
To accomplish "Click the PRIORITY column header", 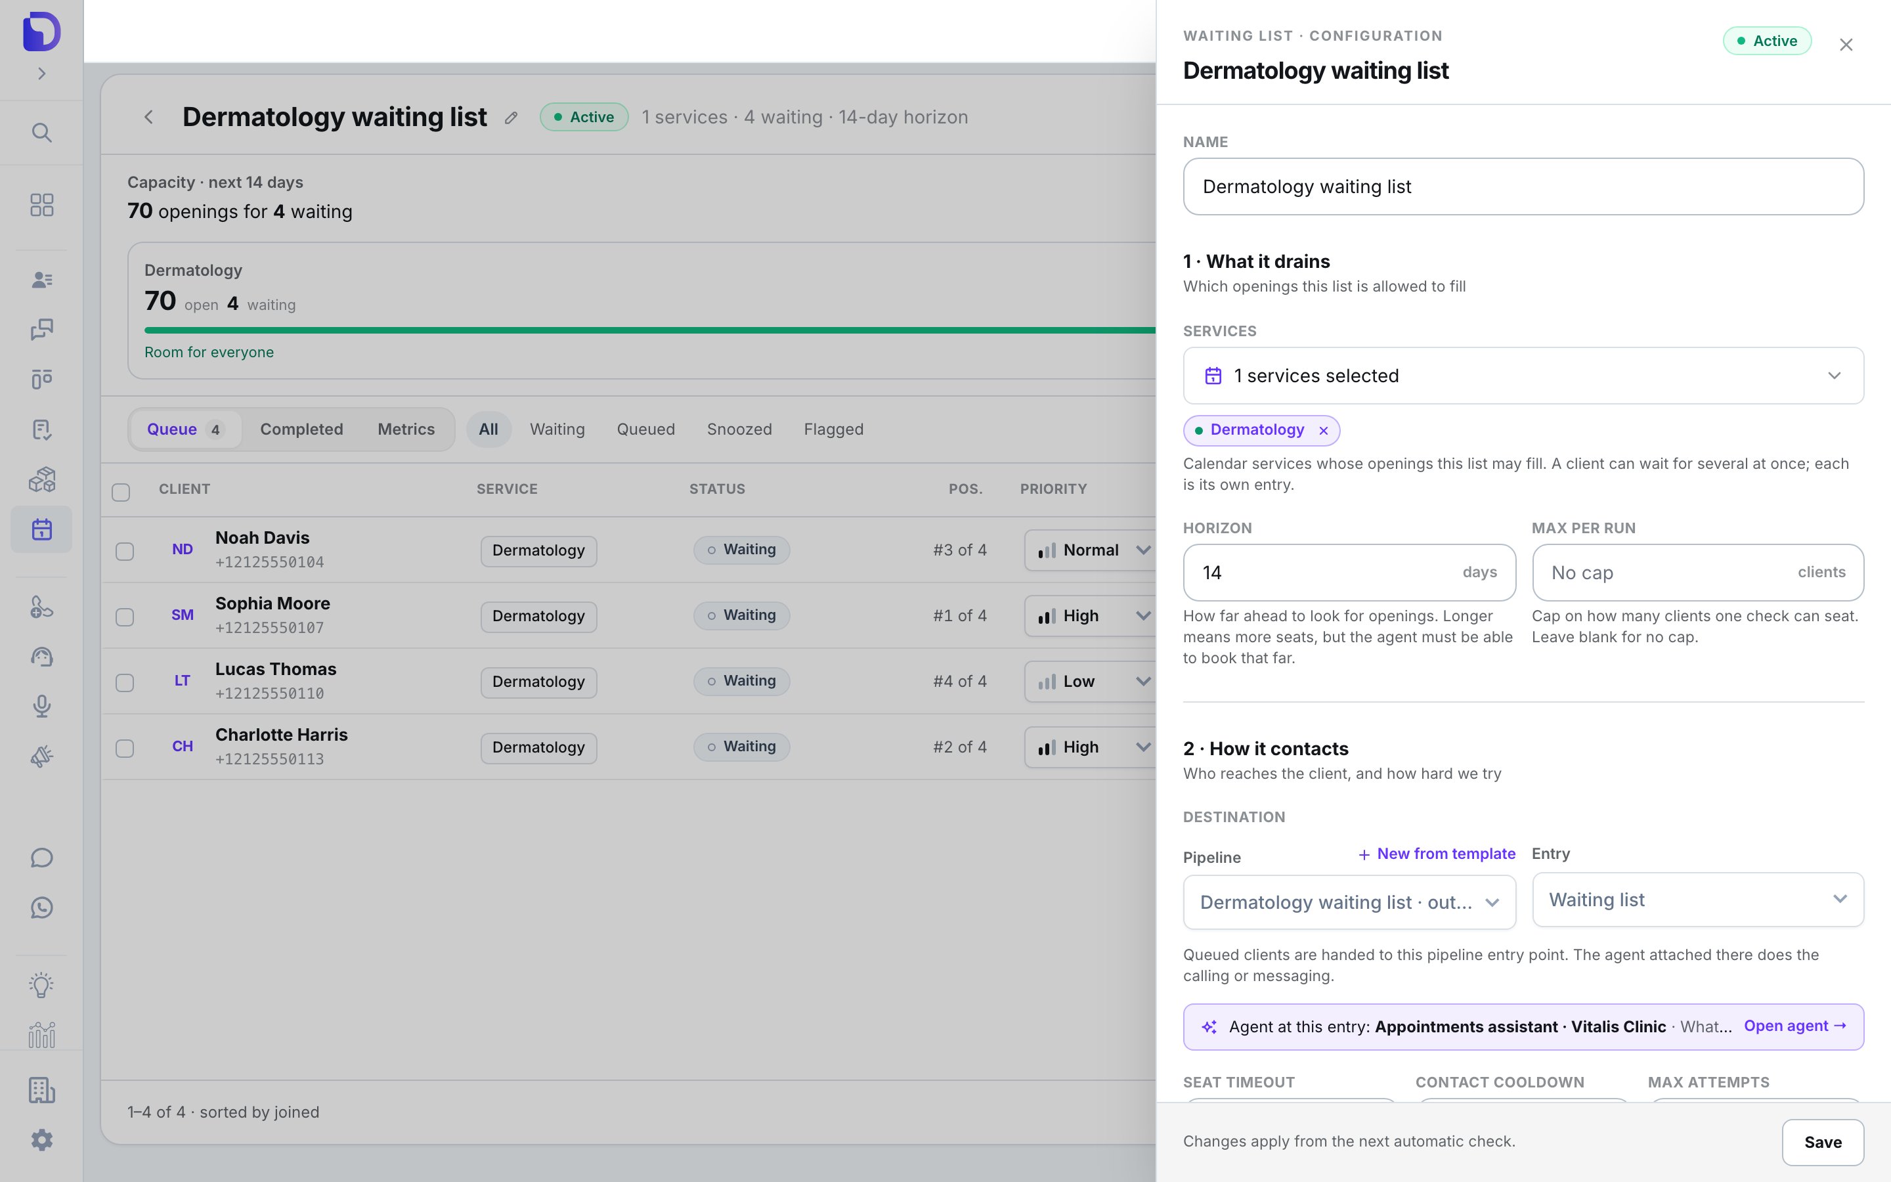I will pos(1053,489).
